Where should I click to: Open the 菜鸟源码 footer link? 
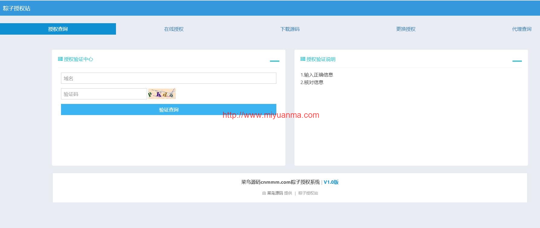coord(275,193)
